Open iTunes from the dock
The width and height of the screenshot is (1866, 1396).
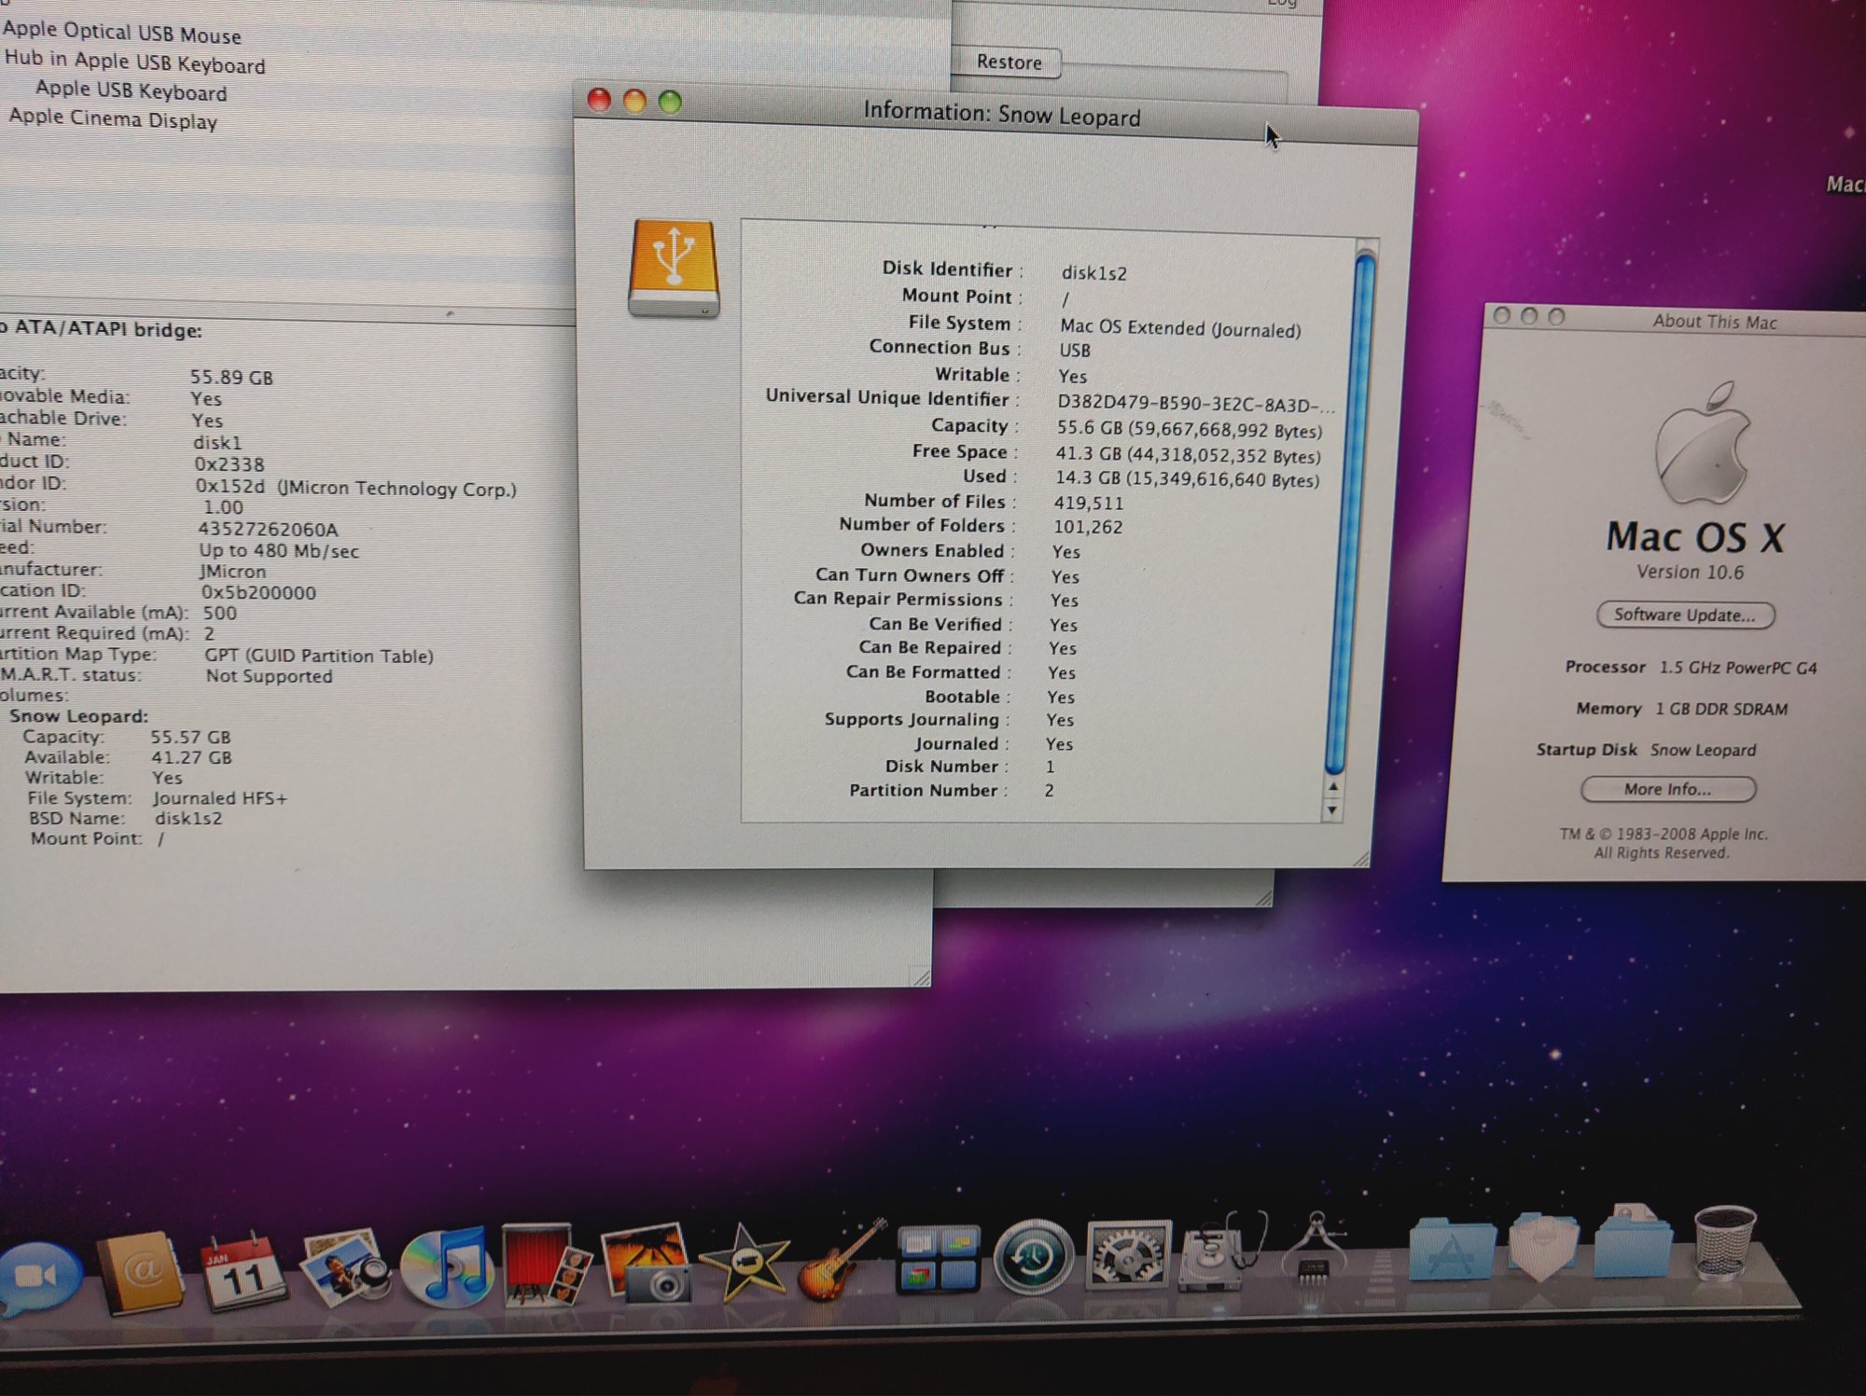pos(446,1265)
